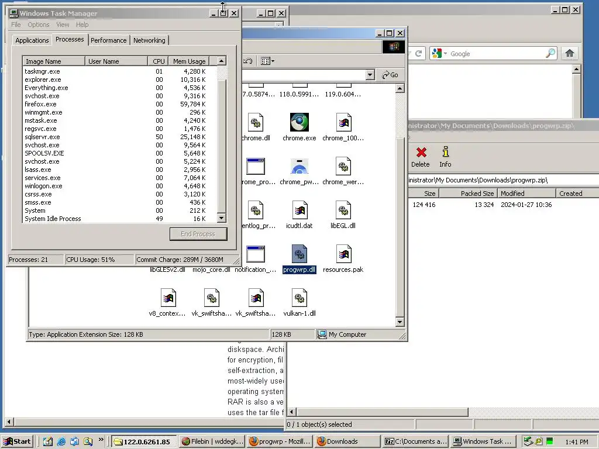Switch to 122.0.6261.85 folder taskbar button
The image size is (599, 449).
(144, 441)
